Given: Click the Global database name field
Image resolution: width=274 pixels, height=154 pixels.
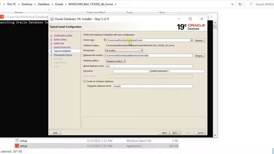Looking at the screenshot, I should point(149,66).
